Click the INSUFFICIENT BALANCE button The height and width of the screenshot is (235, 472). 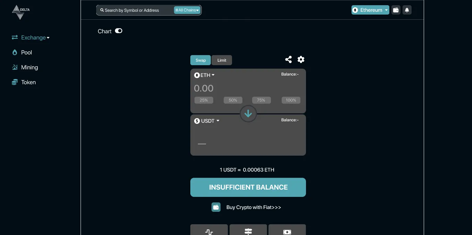(248, 187)
